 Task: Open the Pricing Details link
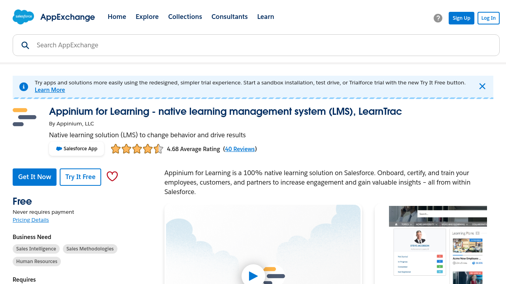pyautogui.click(x=31, y=220)
